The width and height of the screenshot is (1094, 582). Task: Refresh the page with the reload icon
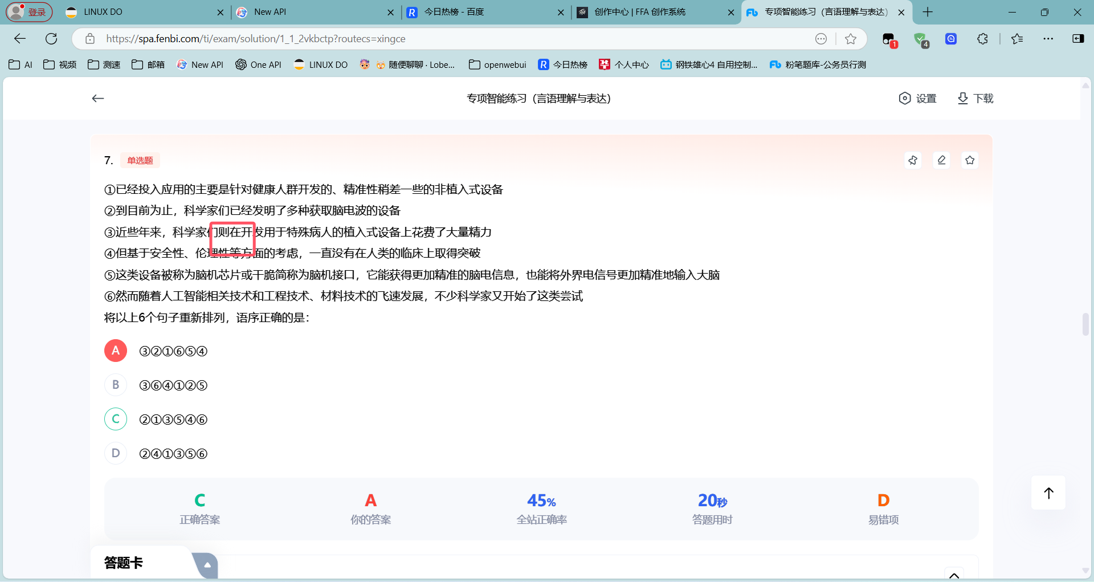(51, 39)
